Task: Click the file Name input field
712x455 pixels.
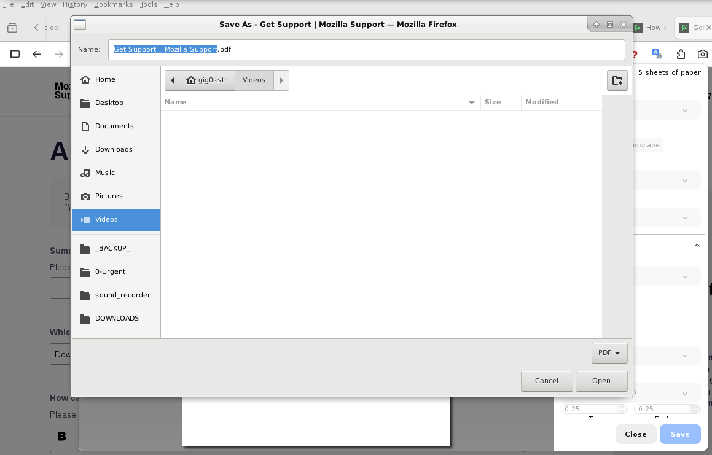Action: coord(367,50)
